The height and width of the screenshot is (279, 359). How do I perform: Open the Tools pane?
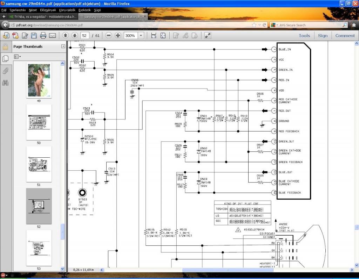pos(304,36)
